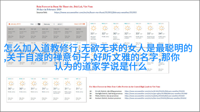The width and height of the screenshot is (200, 112).
Task: Click the FRI 3/1 partly sunny icon
Action: point(68,84)
